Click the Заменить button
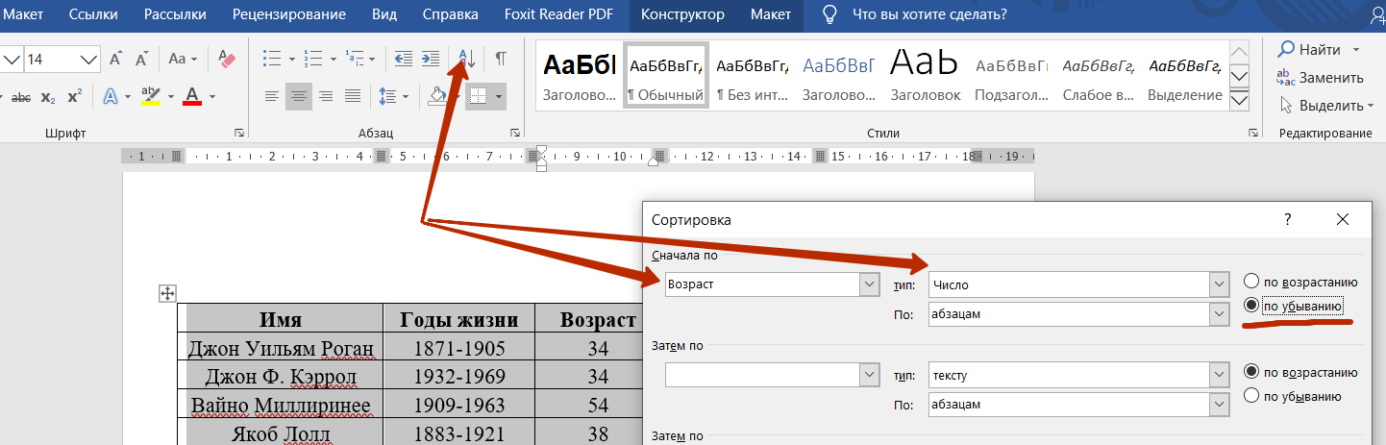Viewport: 1386px width, 445px height. [x=1320, y=78]
